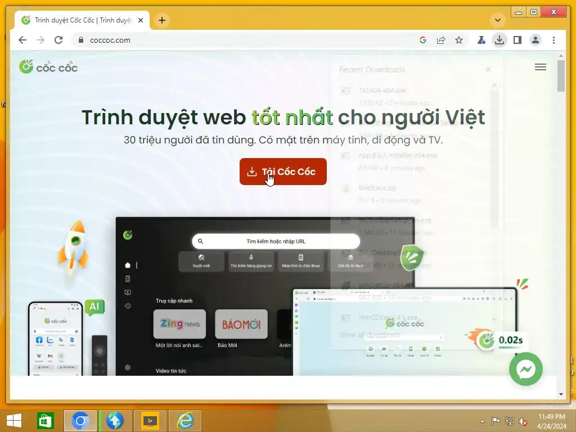The width and height of the screenshot is (576, 432).
Task: Click the page scrollbar up arrow
Action: 561,56
